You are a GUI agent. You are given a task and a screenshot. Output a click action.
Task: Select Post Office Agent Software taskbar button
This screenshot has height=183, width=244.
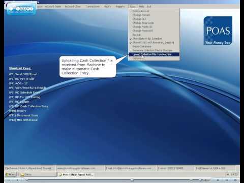pyautogui.click(x=76, y=174)
